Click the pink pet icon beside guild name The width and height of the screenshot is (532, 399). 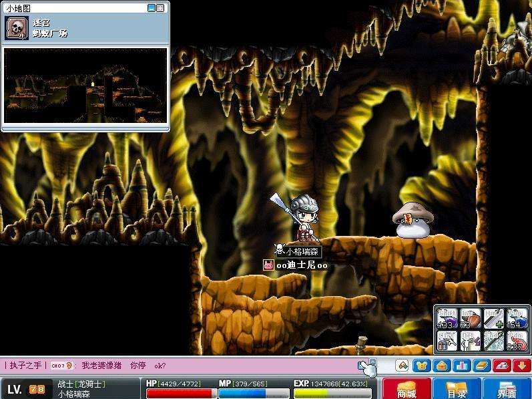point(268,265)
